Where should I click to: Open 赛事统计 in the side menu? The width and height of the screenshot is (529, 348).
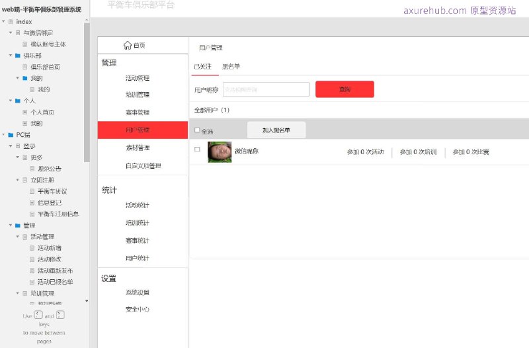[x=138, y=241]
